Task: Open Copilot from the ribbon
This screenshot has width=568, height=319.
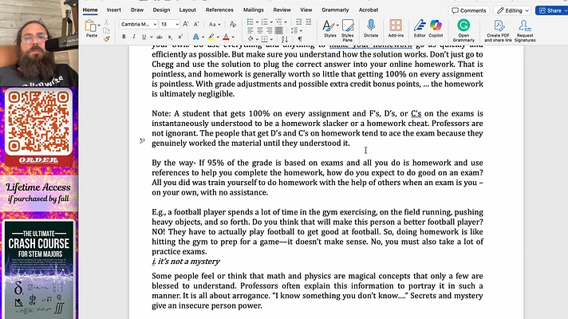Action: point(436,29)
